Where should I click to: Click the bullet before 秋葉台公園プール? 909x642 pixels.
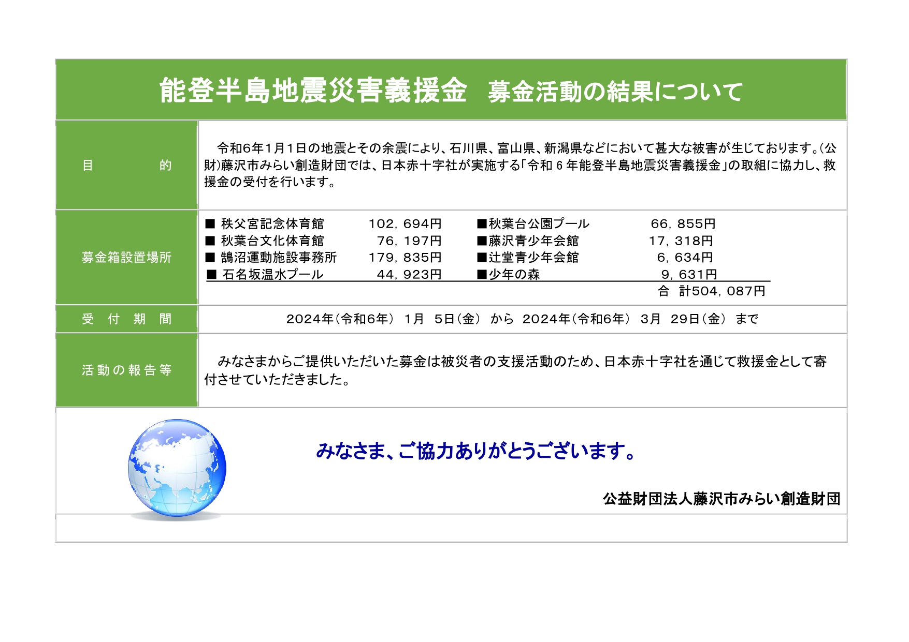pyautogui.click(x=482, y=224)
